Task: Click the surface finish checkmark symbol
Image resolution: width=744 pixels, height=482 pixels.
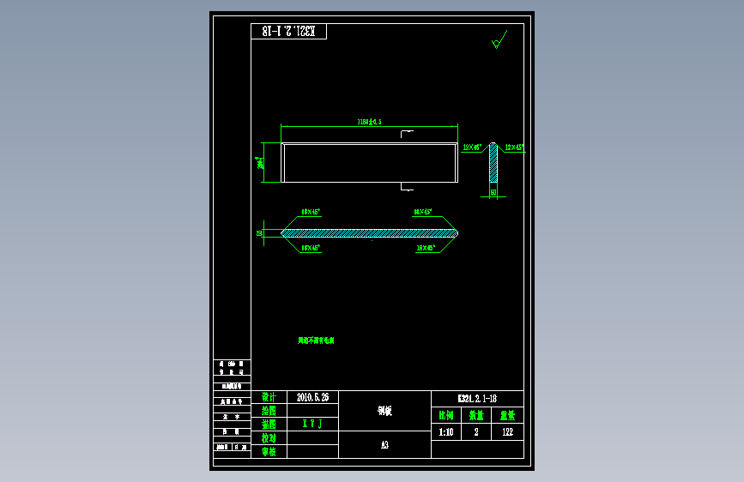Action: pos(499,39)
